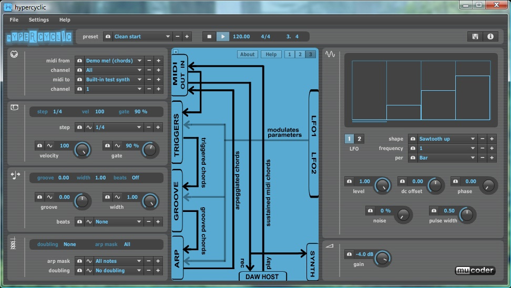The width and height of the screenshot is (511, 288).
Task: Click the MIDI connector section icon
Action: pyautogui.click(x=14, y=54)
